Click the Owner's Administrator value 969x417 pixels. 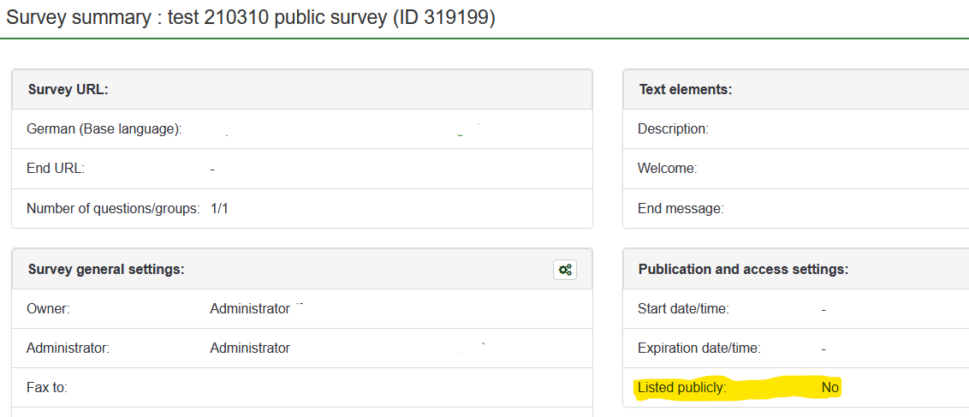tap(250, 308)
